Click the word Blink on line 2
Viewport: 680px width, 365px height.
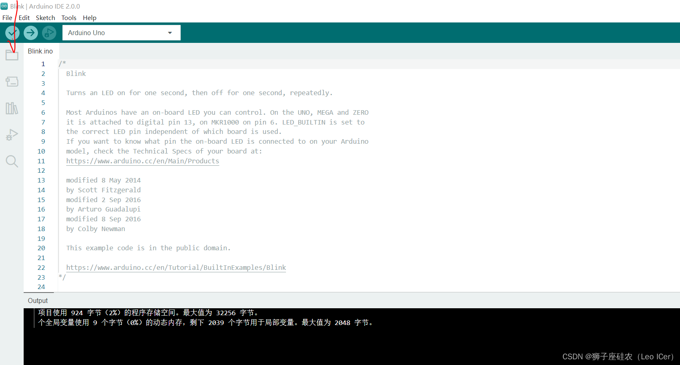pyautogui.click(x=76, y=73)
